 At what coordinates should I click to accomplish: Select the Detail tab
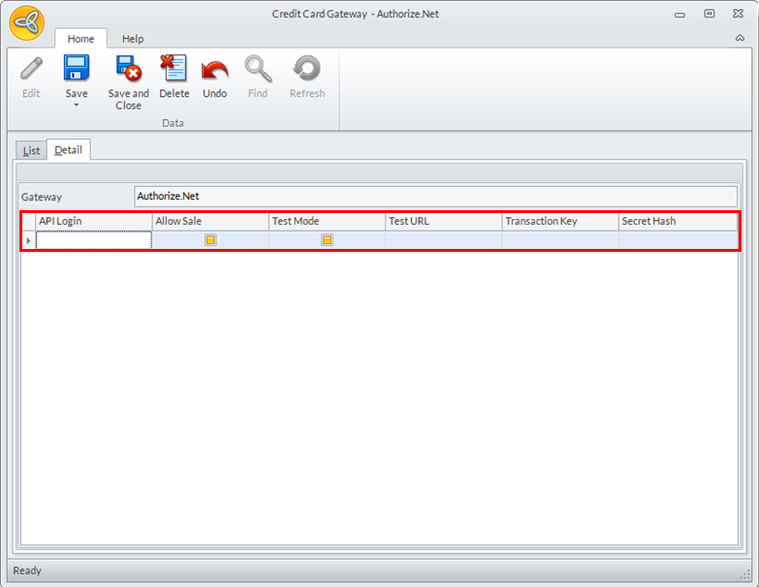point(68,150)
